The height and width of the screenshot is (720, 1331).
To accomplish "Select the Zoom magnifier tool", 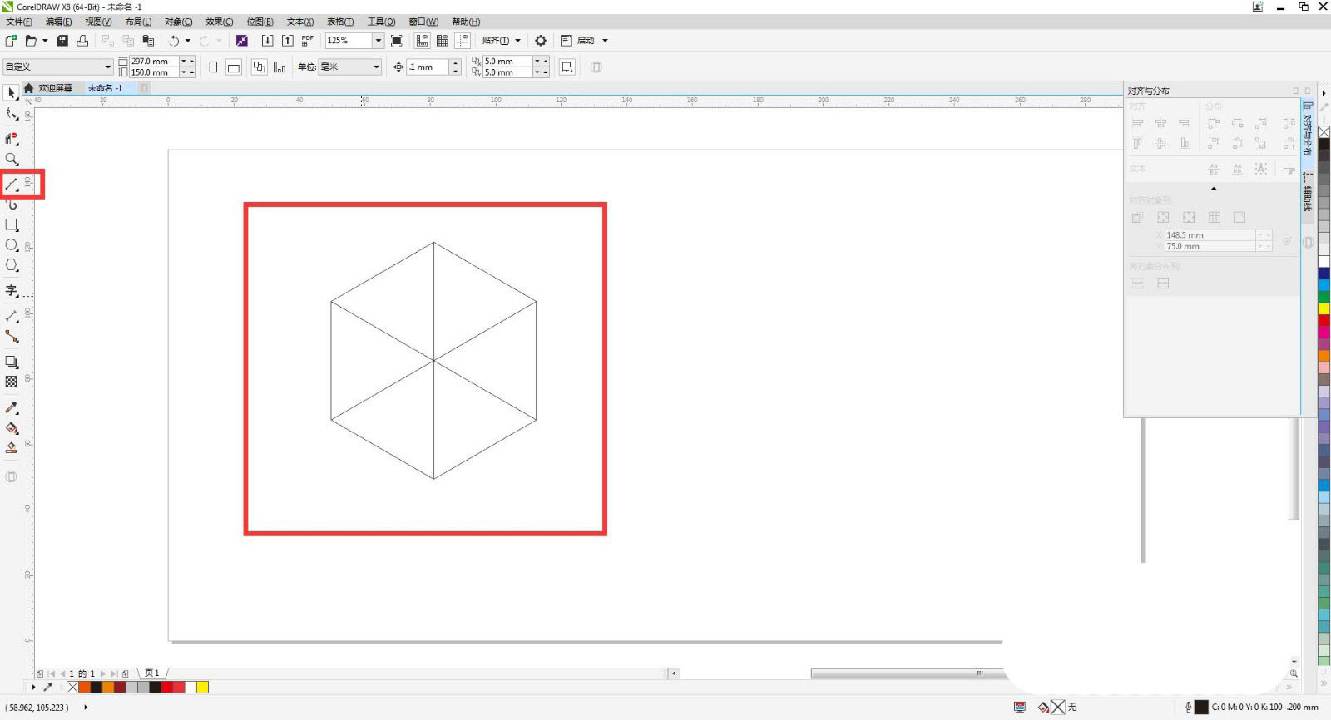I will pyautogui.click(x=12, y=159).
